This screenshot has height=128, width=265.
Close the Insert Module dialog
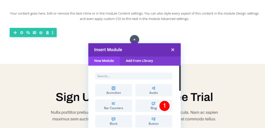pos(173,50)
